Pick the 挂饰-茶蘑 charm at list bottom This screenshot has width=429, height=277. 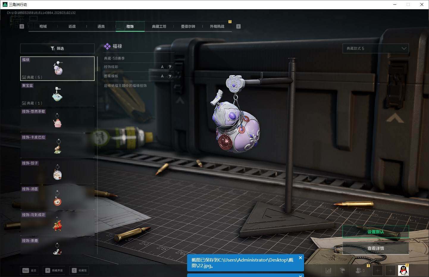(57, 246)
